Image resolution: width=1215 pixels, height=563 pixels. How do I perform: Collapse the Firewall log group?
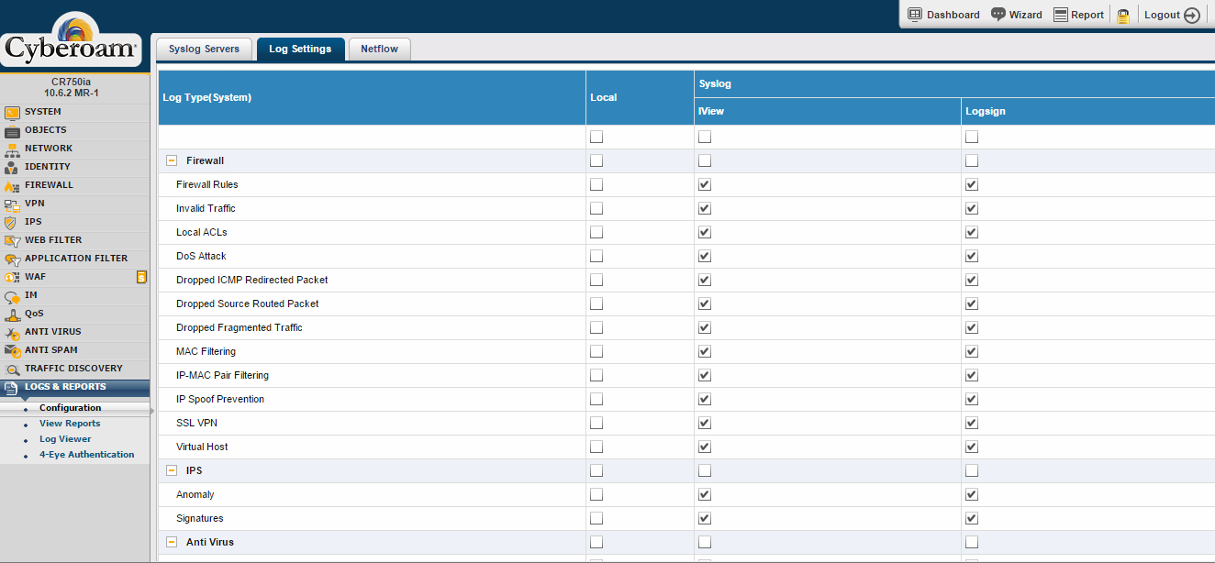coord(172,160)
